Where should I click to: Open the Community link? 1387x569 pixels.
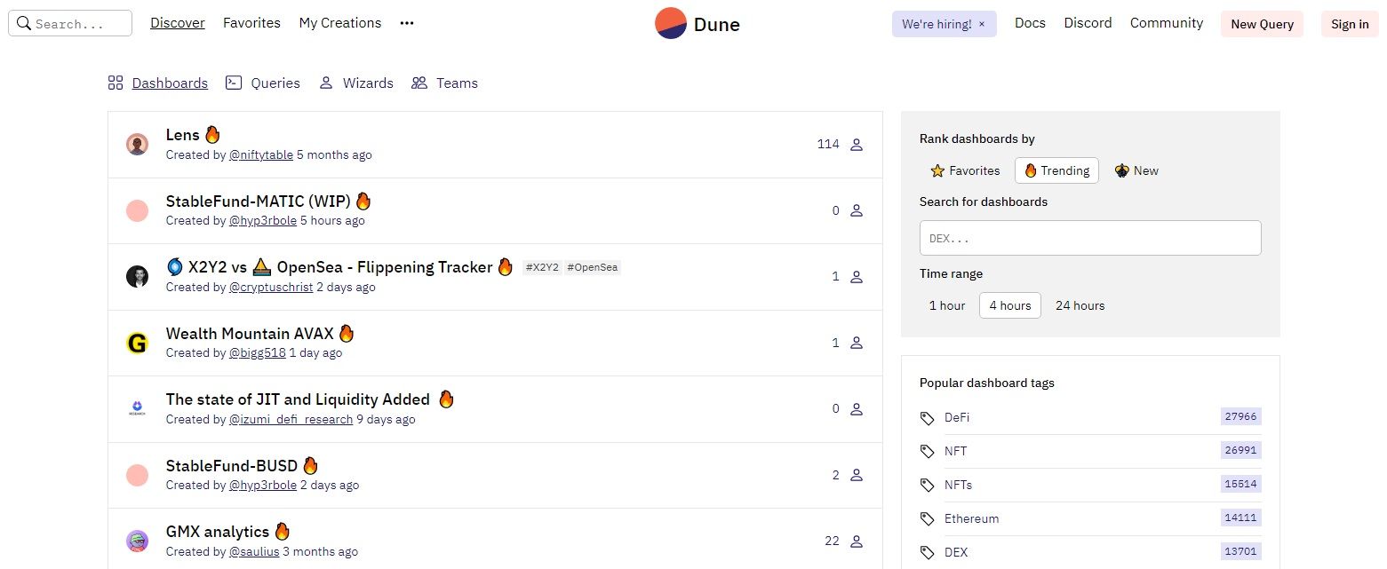1167,23
